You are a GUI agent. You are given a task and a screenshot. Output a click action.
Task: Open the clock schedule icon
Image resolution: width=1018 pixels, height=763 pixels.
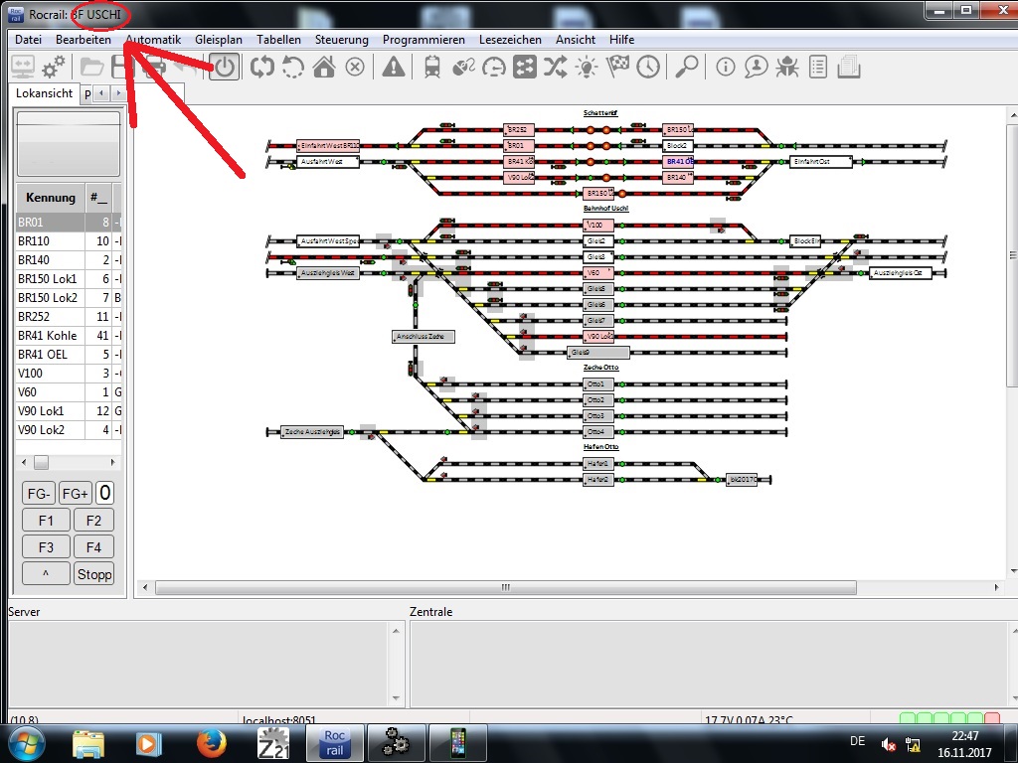(648, 67)
